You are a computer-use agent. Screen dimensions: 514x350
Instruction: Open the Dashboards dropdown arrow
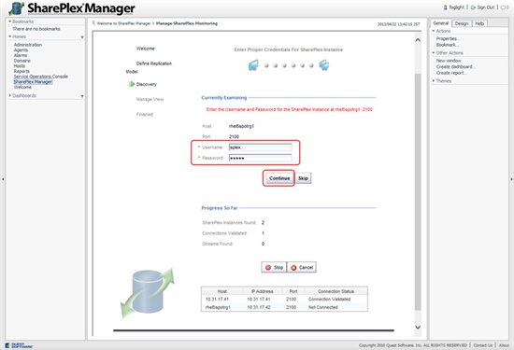[x=82, y=96]
